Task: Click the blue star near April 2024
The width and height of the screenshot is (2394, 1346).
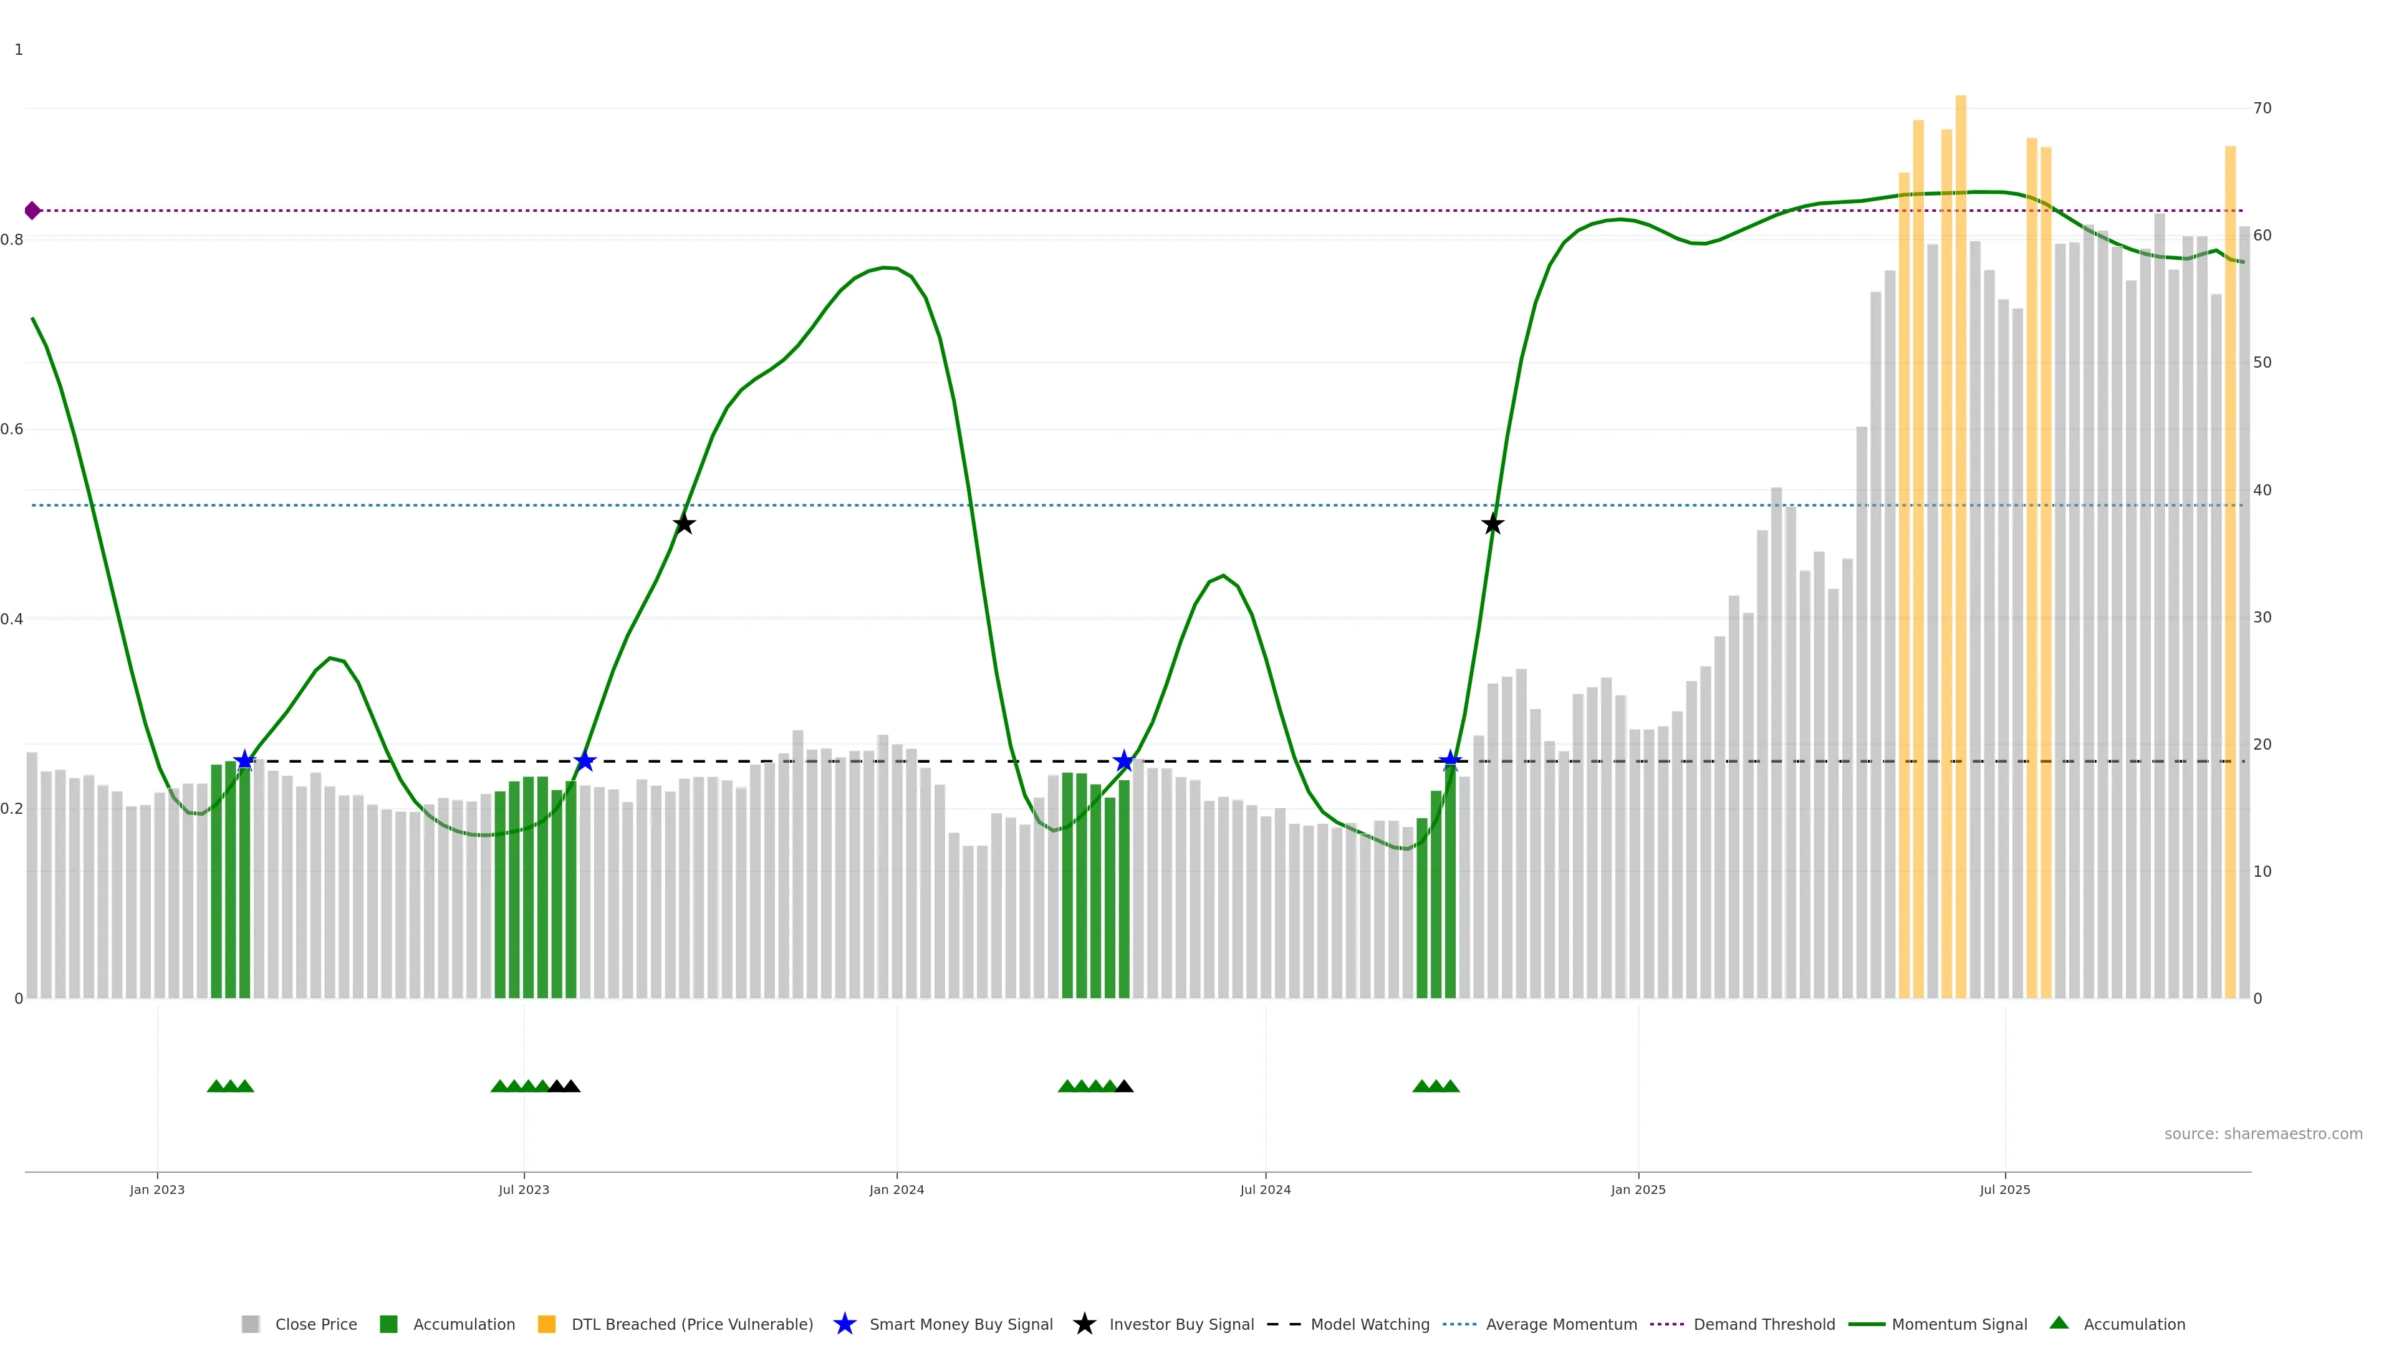Action: 1123,761
